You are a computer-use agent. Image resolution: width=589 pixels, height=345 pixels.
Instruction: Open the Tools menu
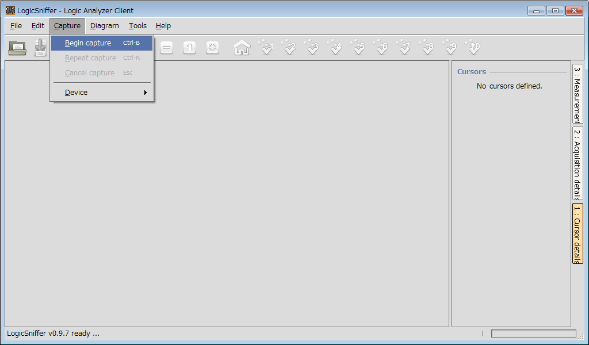tap(137, 25)
